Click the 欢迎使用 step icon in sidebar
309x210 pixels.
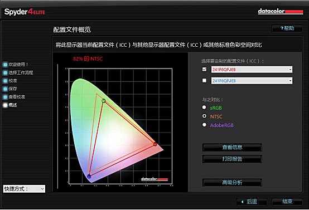6,65
